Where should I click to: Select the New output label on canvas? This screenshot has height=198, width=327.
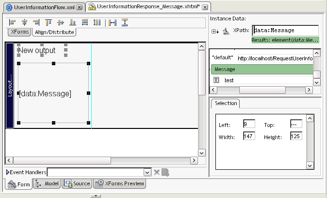[37, 51]
